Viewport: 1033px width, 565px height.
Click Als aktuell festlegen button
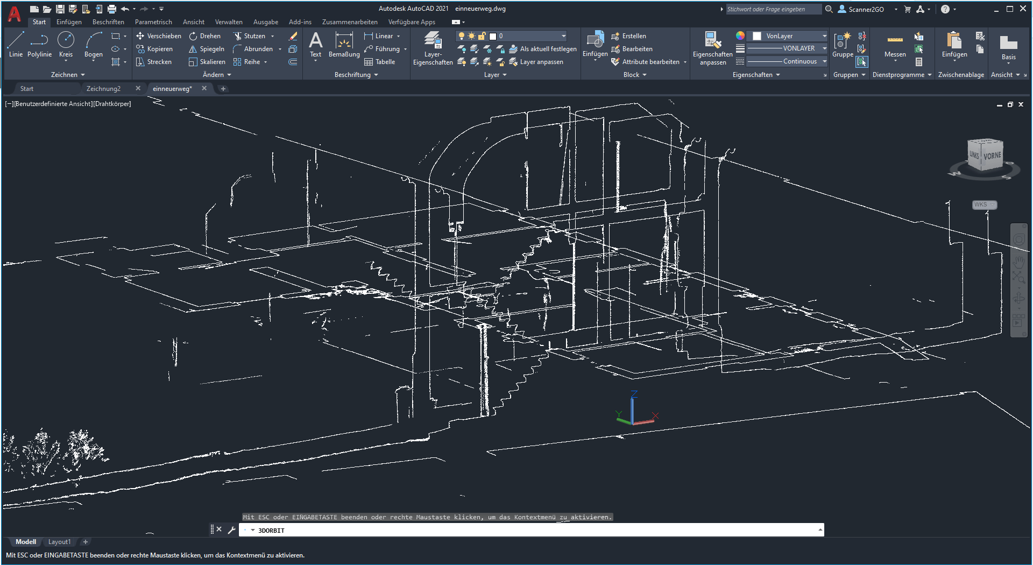(542, 49)
